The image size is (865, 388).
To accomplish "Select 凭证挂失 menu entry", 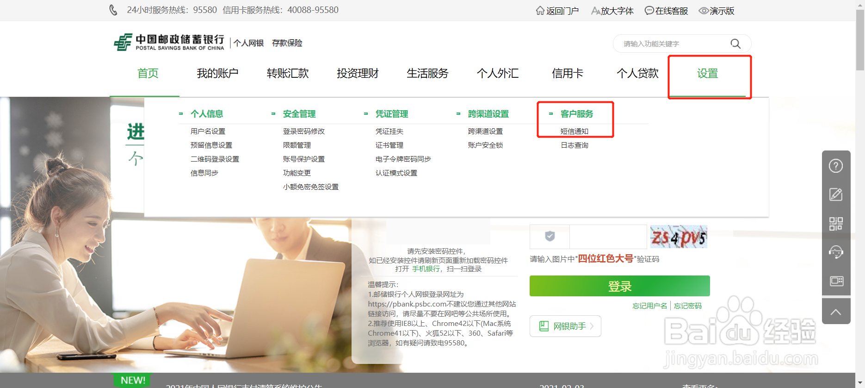I will click(x=389, y=131).
